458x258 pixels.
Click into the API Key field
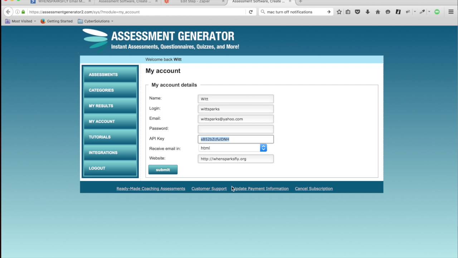[236, 139]
